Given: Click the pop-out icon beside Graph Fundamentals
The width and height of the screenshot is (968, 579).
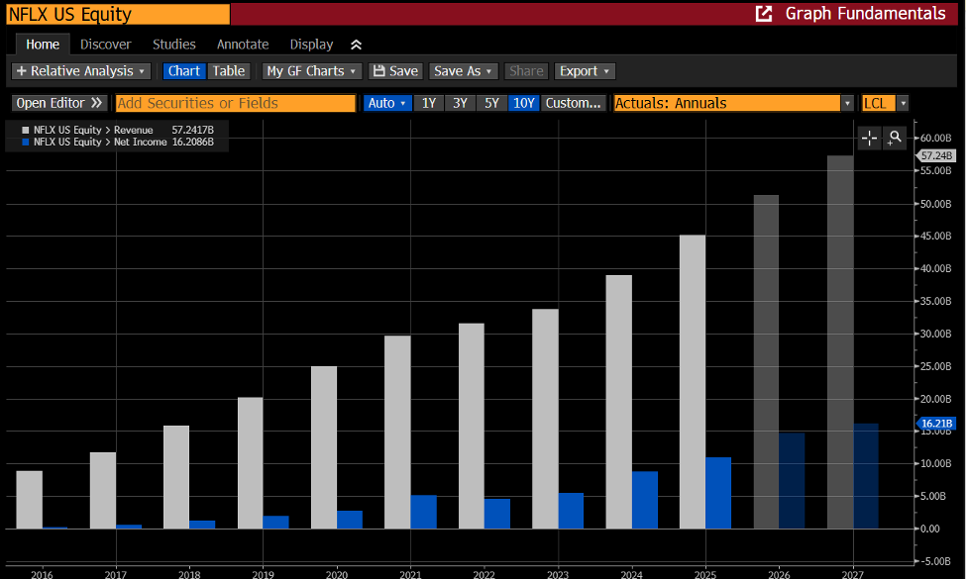Looking at the screenshot, I should point(764,14).
